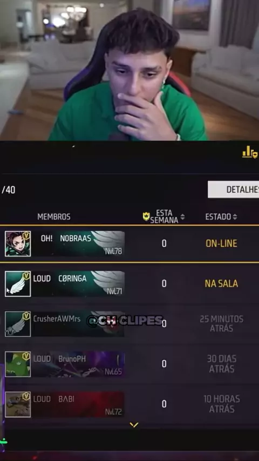
Task: Select the LOUD BABI red banner
Action: click(78, 404)
